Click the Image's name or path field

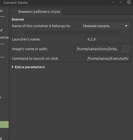click(97, 49)
